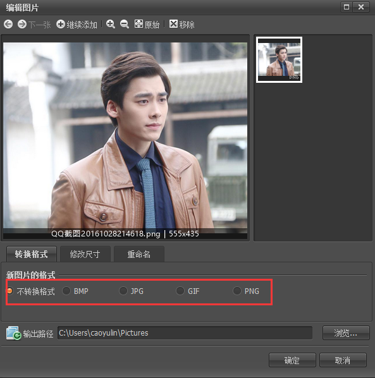Switch to the 修改尺寸 tab

click(85, 254)
